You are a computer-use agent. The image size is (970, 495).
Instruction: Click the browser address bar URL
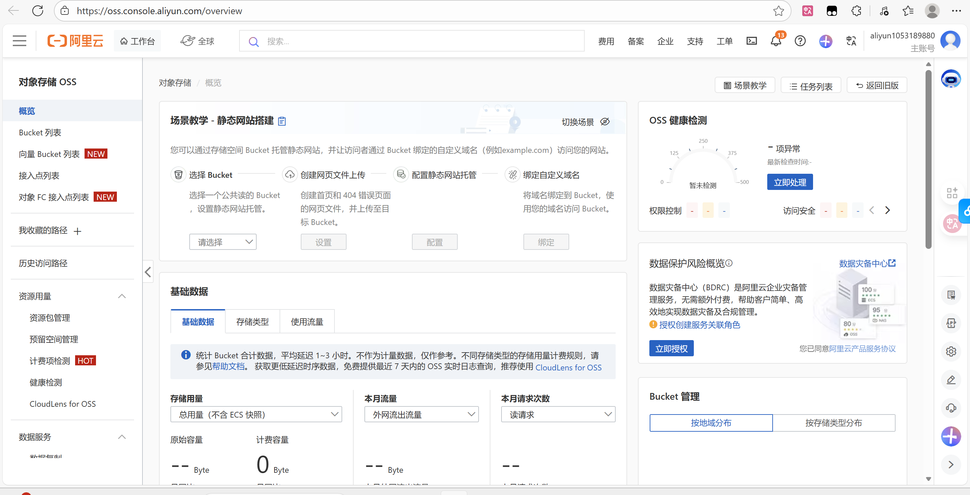(159, 11)
